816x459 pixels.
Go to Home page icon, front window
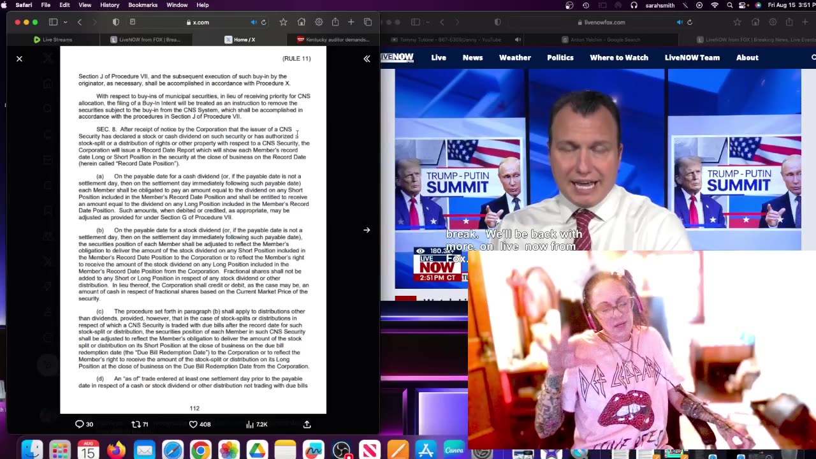click(302, 22)
